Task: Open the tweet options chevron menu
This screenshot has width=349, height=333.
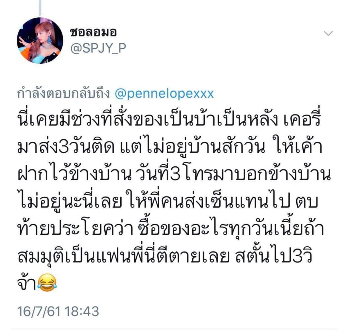Action: (328, 33)
